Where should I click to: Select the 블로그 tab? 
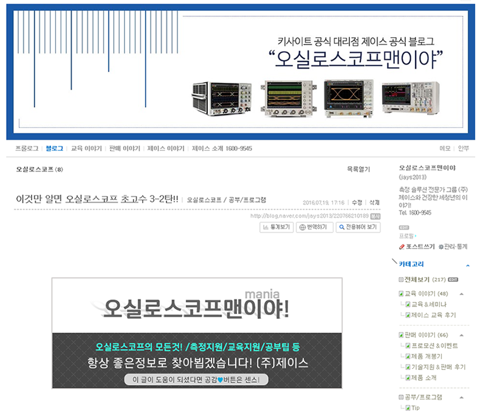[x=55, y=148]
